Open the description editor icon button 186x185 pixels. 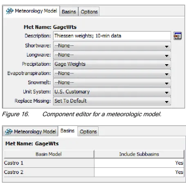tap(177, 36)
